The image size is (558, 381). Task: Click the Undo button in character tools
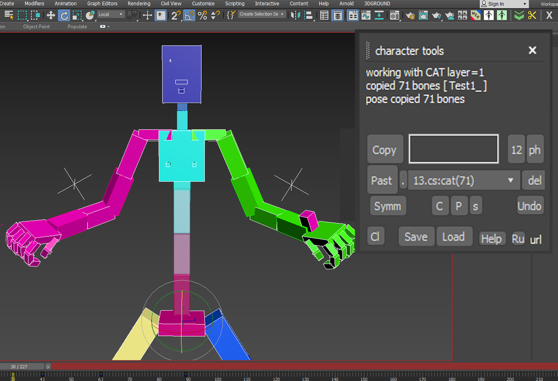point(530,206)
